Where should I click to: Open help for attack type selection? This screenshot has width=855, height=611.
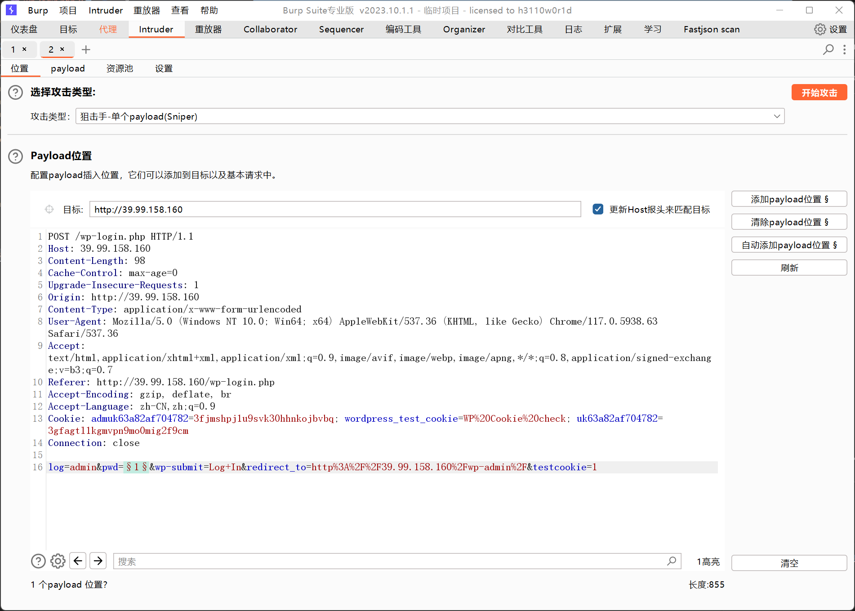click(x=16, y=92)
